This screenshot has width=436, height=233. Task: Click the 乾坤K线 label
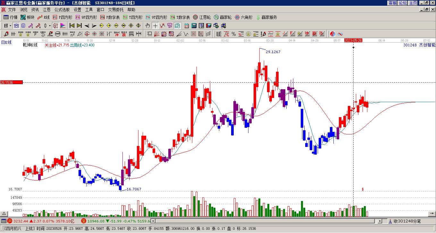tap(30, 45)
